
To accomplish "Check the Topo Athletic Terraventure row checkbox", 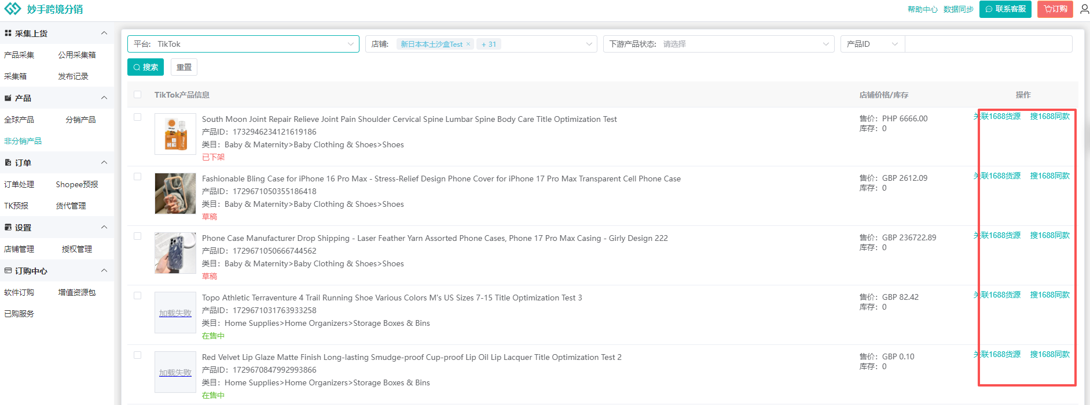I will point(137,295).
